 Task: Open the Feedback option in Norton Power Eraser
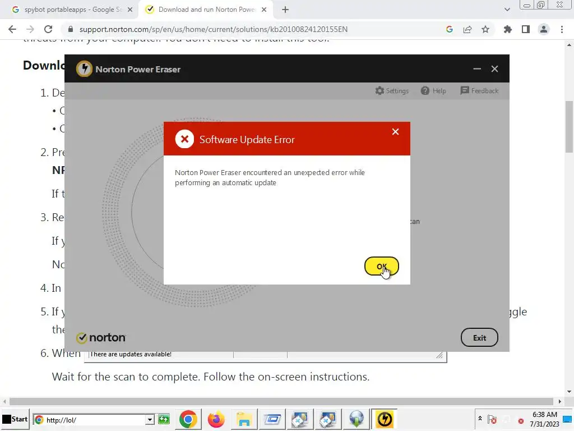pyautogui.click(x=479, y=90)
